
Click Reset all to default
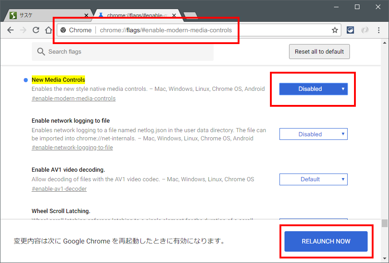pyautogui.click(x=319, y=52)
